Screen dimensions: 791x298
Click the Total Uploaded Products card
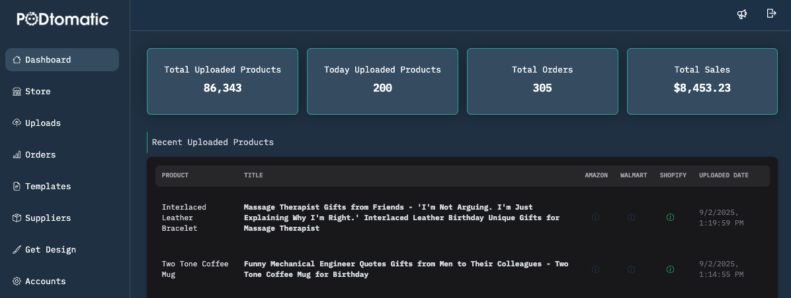222,81
